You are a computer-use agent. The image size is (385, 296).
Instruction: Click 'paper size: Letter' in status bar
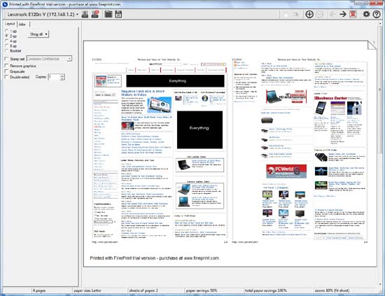click(87, 290)
